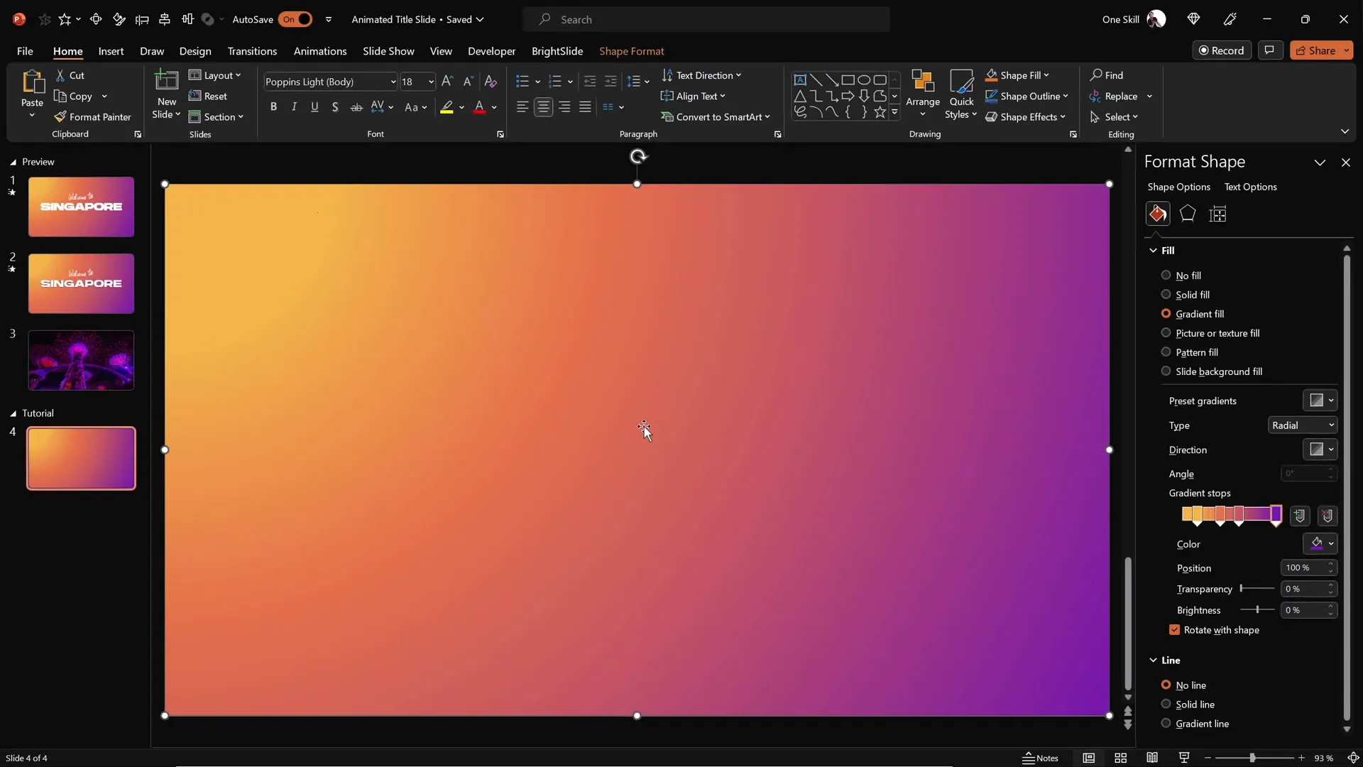The image size is (1363, 767).
Task: Open the gradient stop Color dropdown
Action: pos(1320,543)
